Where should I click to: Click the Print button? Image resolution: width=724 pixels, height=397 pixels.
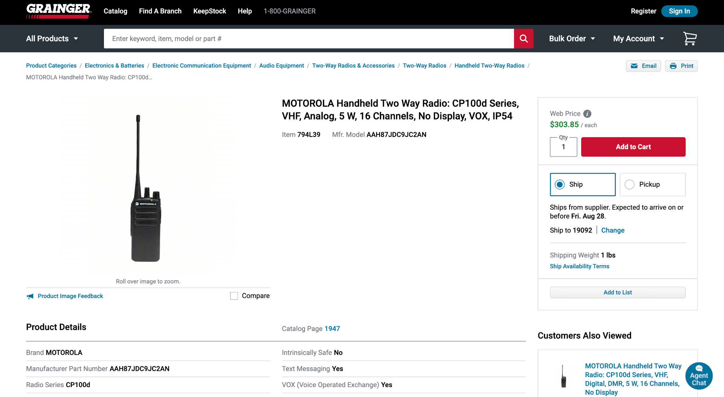click(681, 66)
